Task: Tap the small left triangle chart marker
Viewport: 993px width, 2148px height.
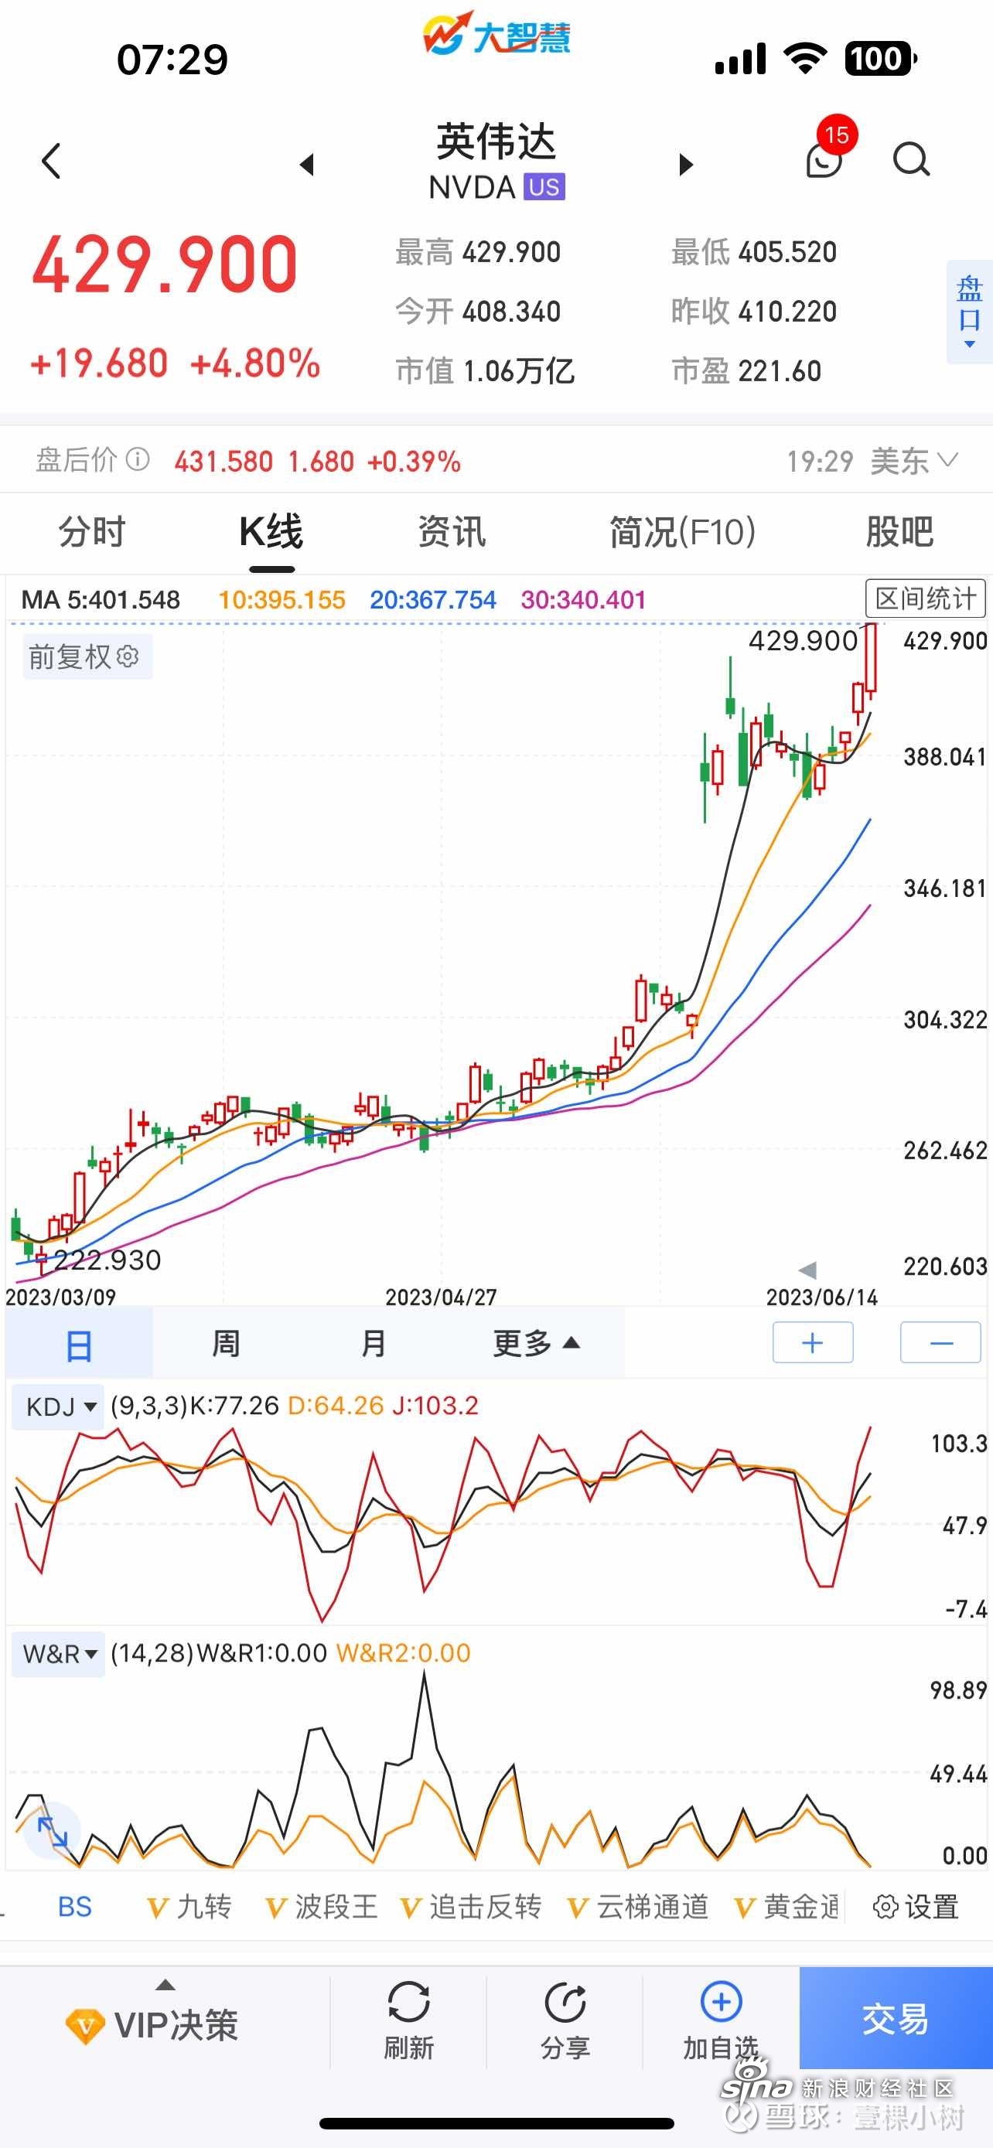Action: [x=807, y=1270]
